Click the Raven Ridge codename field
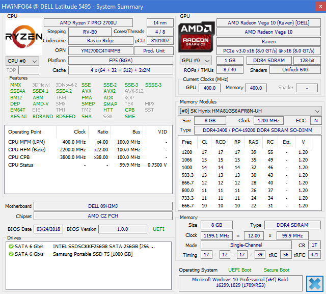Viewport: 326px width, 294px height. [101, 41]
